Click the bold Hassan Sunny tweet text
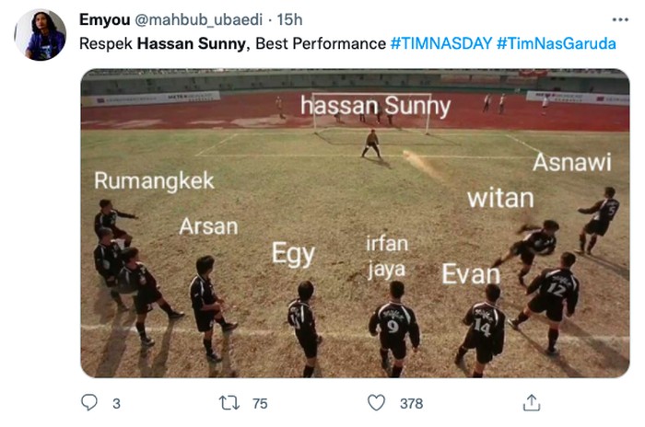Viewport: 645px width, 427px height. 192,43
